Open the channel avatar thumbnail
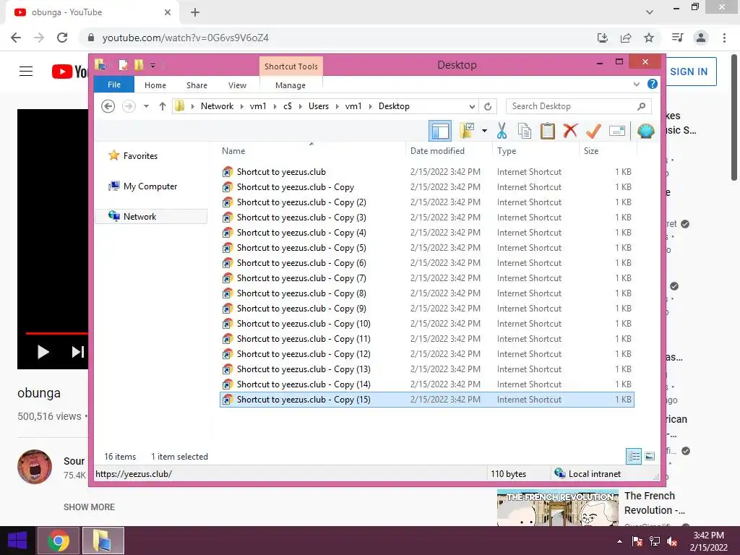The height and width of the screenshot is (555, 740). [35, 467]
